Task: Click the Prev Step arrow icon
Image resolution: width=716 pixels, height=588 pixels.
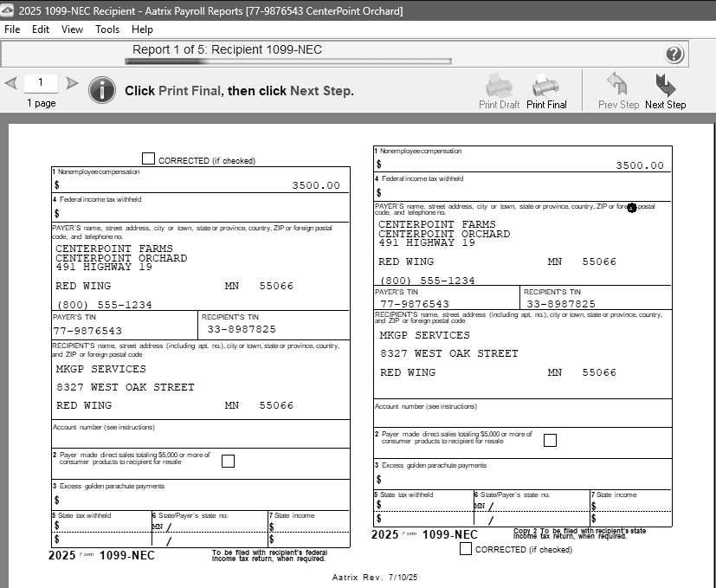Action: pyautogui.click(x=617, y=85)
